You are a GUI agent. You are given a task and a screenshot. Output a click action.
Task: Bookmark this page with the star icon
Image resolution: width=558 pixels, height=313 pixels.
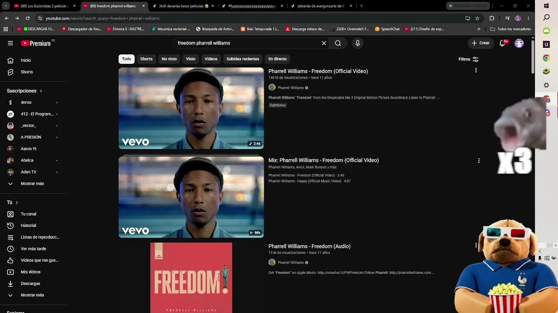(x=477, y=18)
